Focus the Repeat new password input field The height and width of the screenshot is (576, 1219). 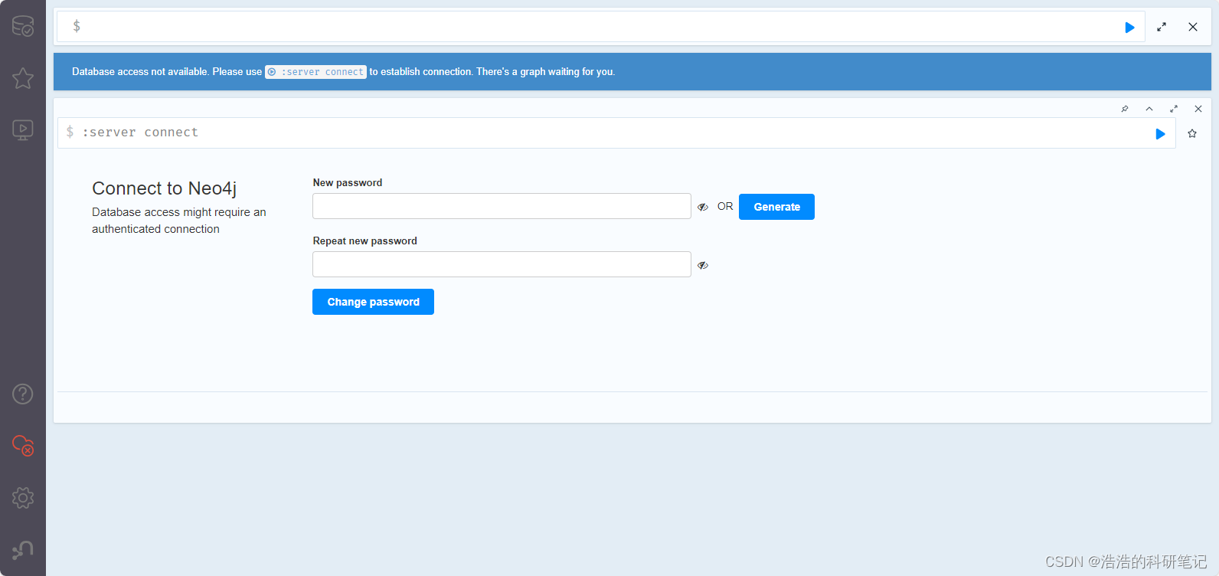(502, 264)
